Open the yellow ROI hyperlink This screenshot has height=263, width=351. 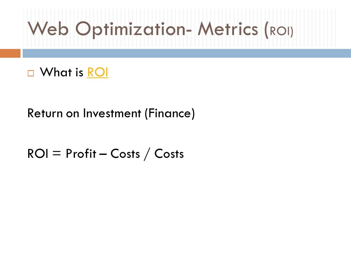pos(98,72)
